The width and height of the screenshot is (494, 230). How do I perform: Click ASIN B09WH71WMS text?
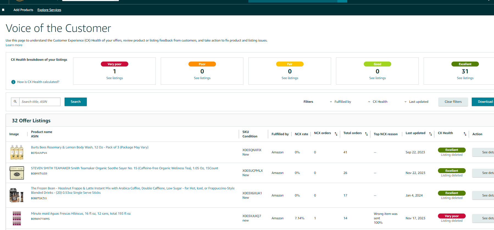coord(40,219)
